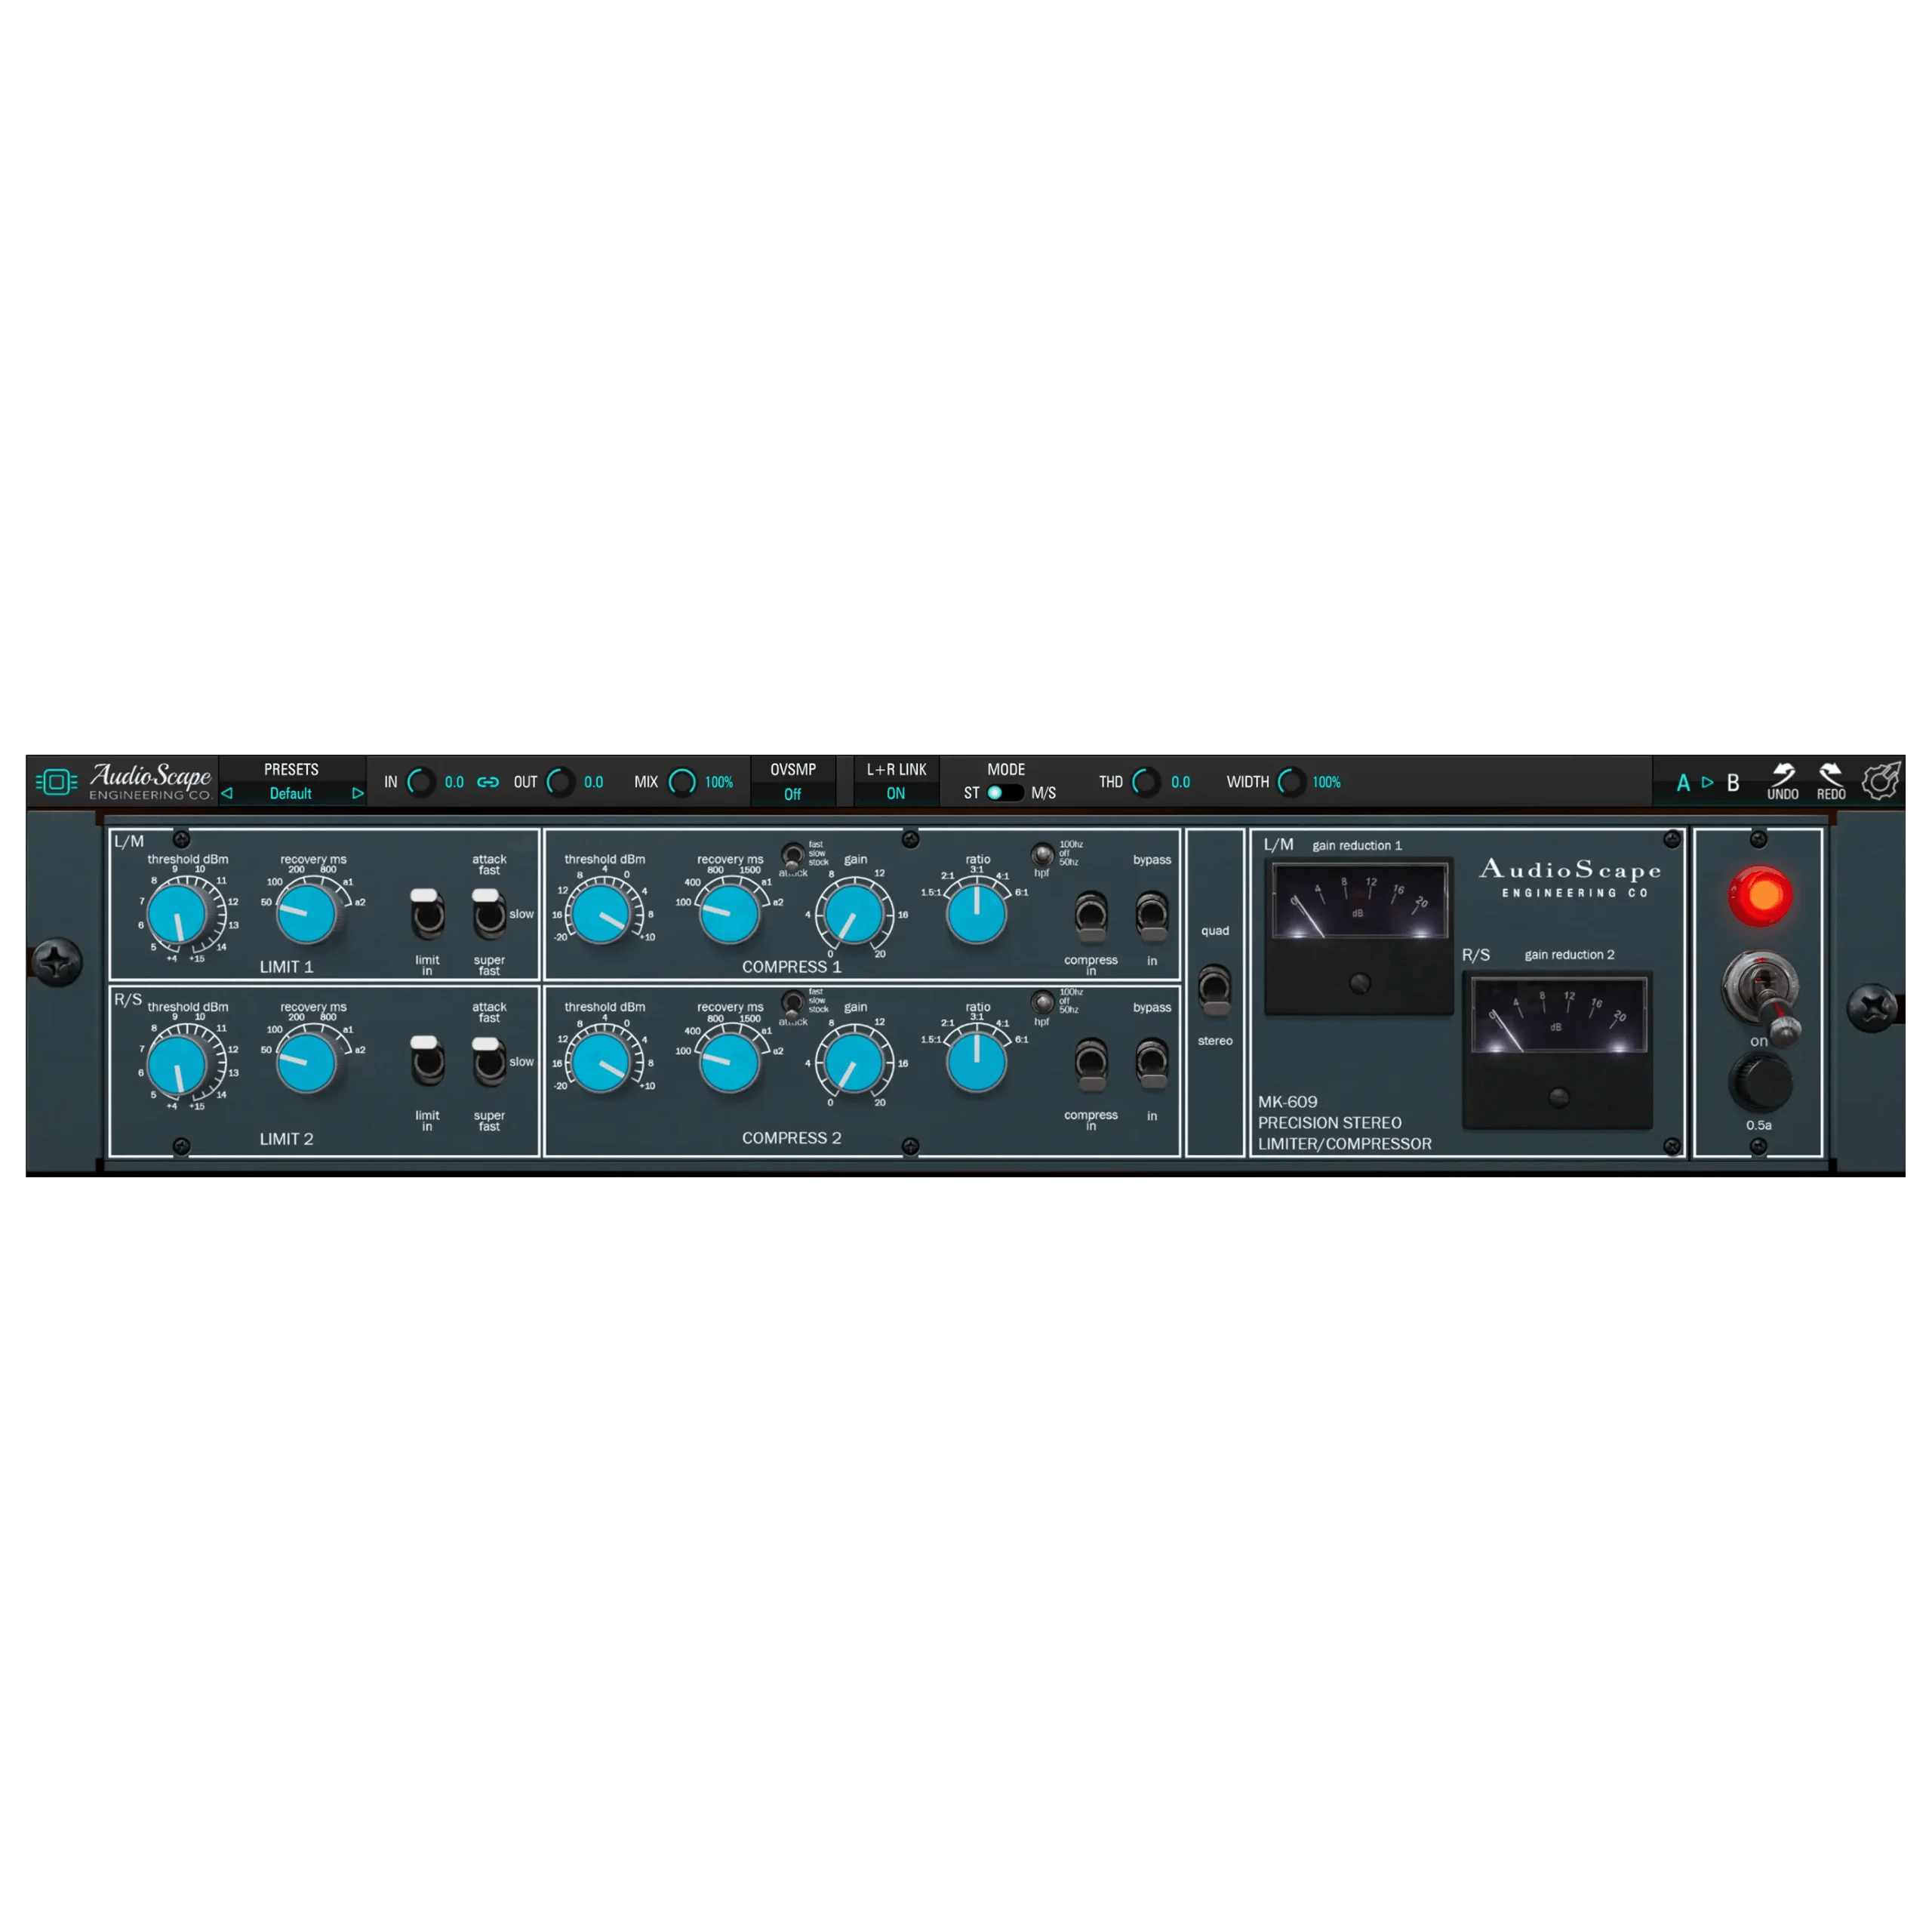
Task: Click the AudioScape Engineering Co. logo
Action: [150, 781]
